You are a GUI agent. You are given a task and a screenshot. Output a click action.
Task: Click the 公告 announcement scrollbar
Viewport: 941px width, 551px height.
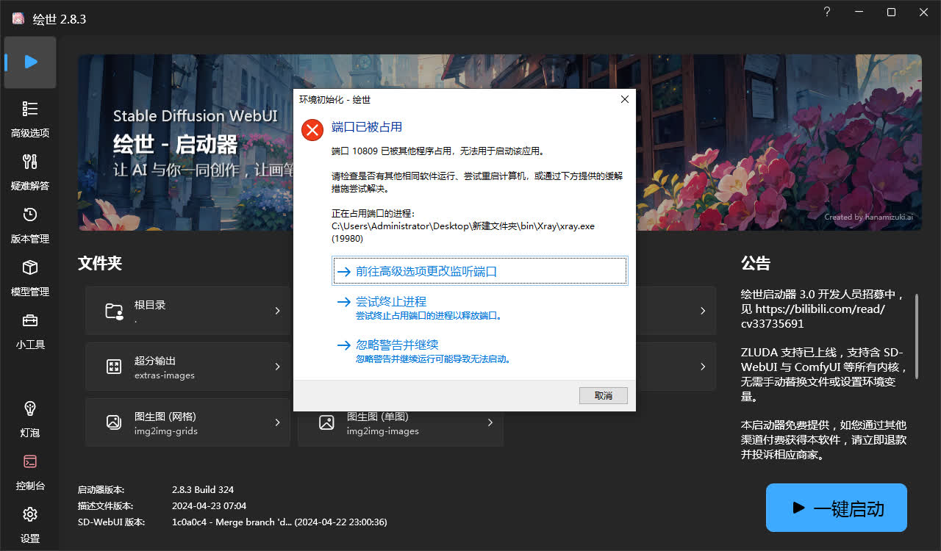pyautogui.click(x=916, y=336)
